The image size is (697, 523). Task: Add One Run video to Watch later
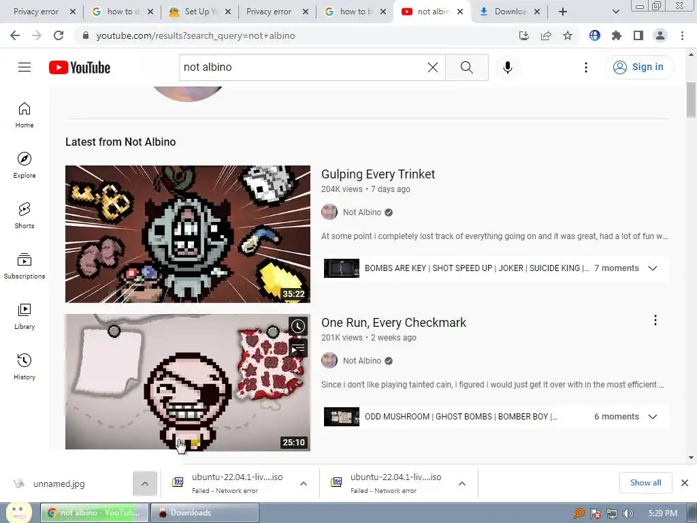click(298, 326)
